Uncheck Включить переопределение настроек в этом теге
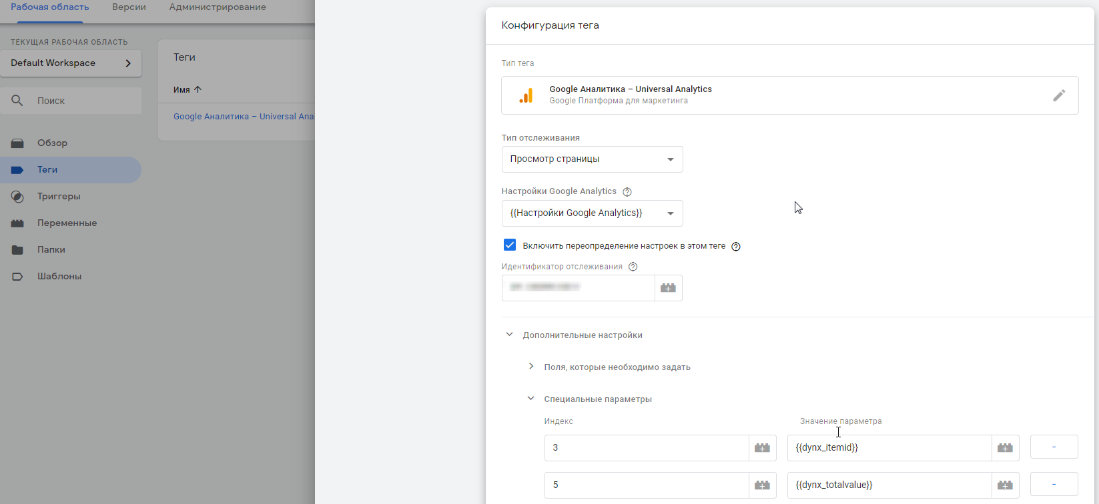 [x=510, y=245]
